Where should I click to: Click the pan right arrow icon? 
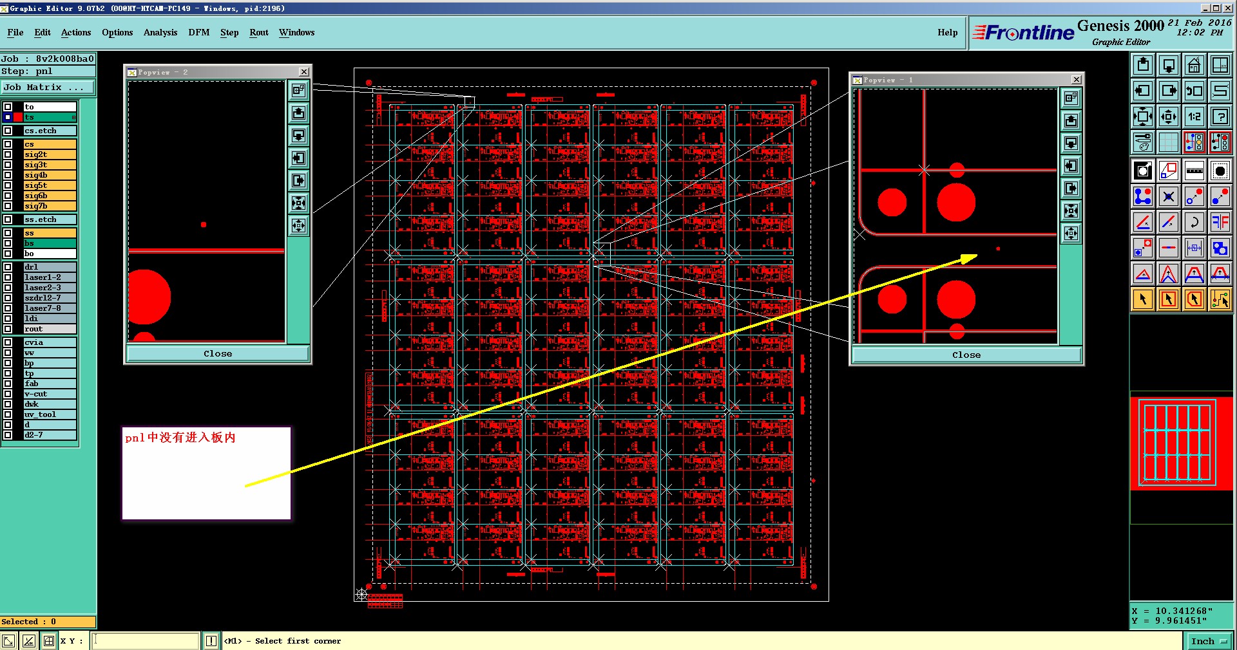(1169, 91)
